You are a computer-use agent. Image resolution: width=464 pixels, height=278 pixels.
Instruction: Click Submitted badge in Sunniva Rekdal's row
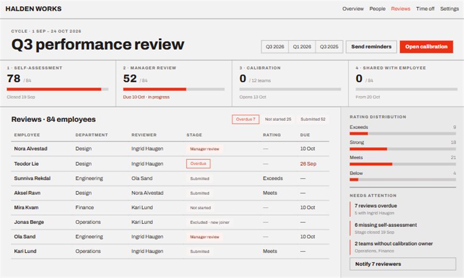[200, 178]
